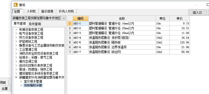The height and width of the screenshot is (94, 209).
Task: Click the price cell 9.73
Action: pos(179,23)
